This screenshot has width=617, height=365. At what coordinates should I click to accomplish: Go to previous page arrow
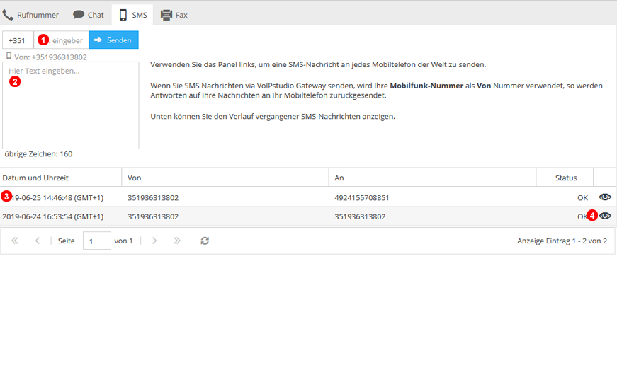pos(38,241)
